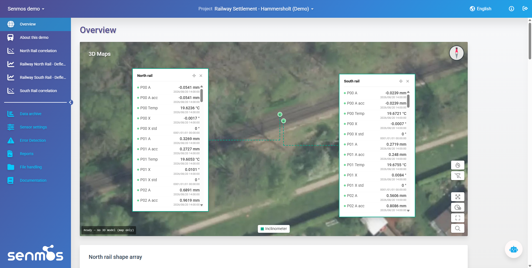Select P01 Temp row in South rail panel
The width and height of the screenshot is (532, 268).
375,166
